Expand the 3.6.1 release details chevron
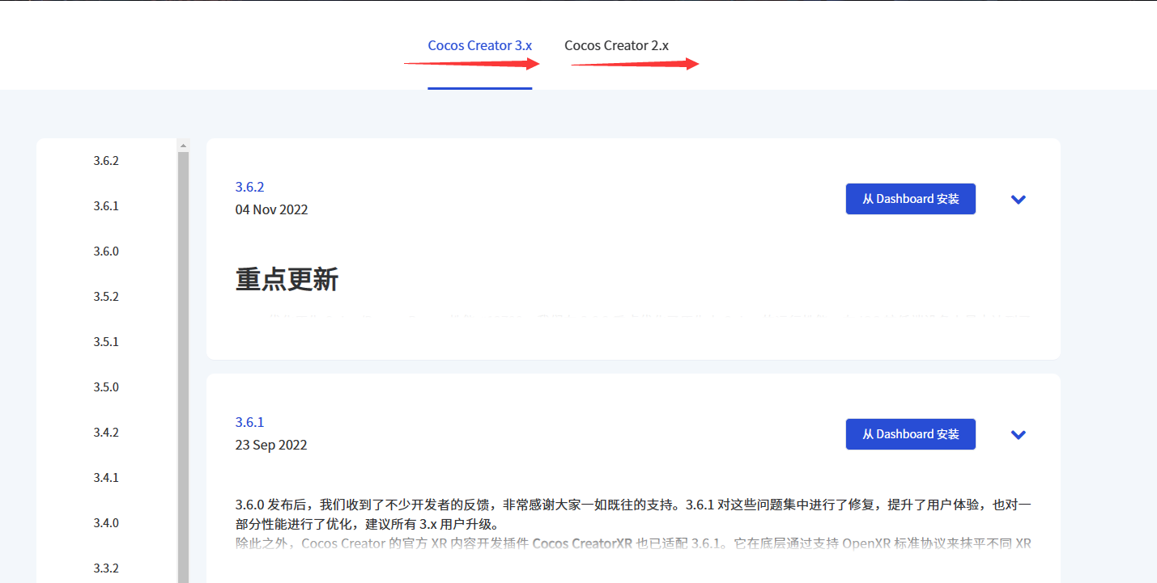Screen dimensions: 1157x583 [1018, 434]
